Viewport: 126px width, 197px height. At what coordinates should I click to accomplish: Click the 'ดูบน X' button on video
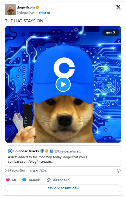pos(110,33)
